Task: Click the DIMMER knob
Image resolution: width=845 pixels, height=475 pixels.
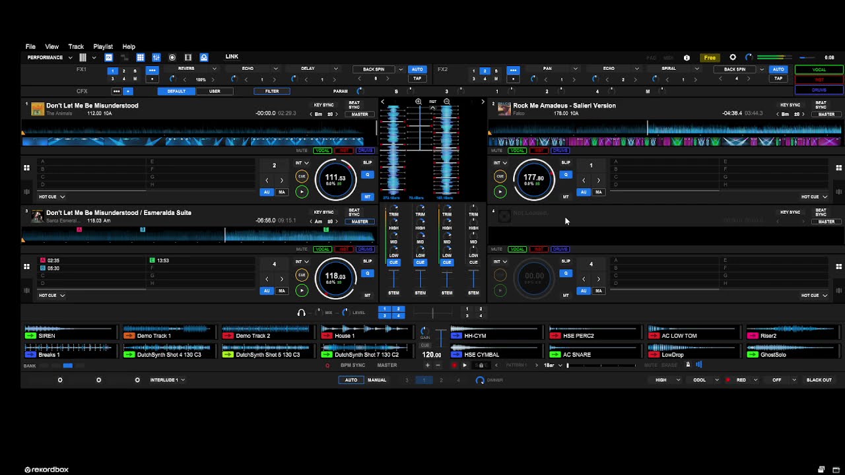Action: coord(480,380)
